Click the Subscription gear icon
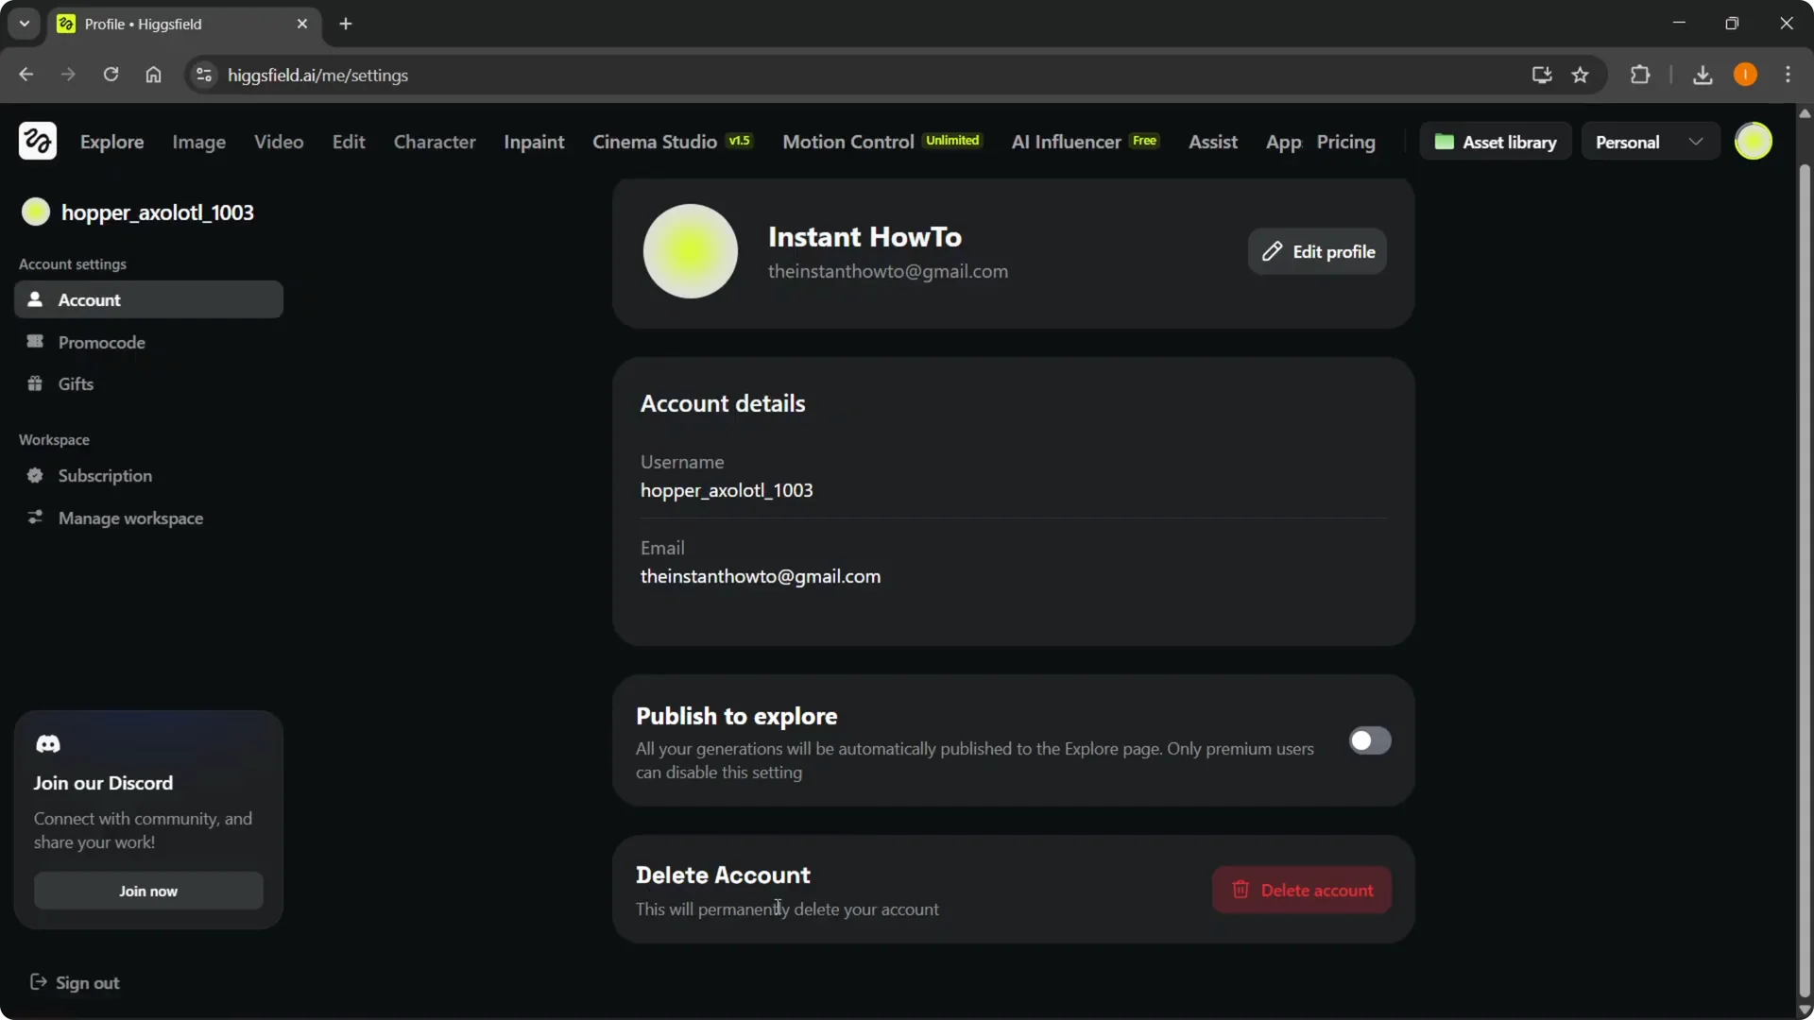 [x=35, y=476]
